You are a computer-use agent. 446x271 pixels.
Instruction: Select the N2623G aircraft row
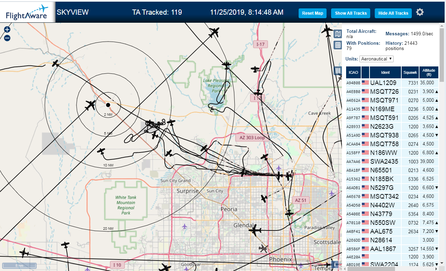tap(392, 127)
